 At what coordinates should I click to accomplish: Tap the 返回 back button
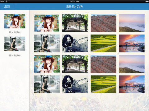coord(7,6)
